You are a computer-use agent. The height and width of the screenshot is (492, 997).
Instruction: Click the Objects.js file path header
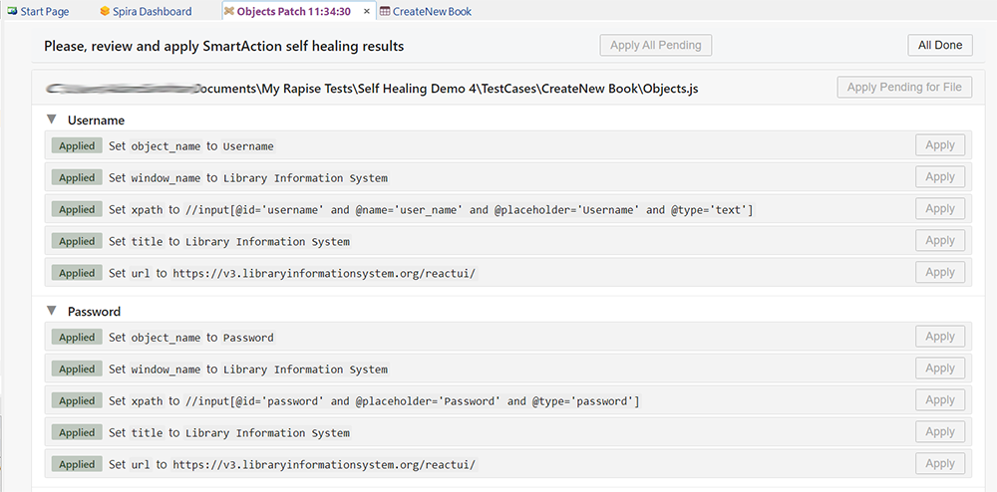pos(372,88)
